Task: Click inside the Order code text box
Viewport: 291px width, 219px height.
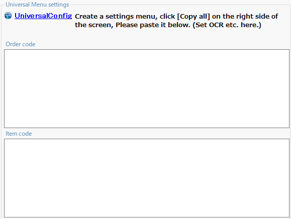Action: coord(147,88)
